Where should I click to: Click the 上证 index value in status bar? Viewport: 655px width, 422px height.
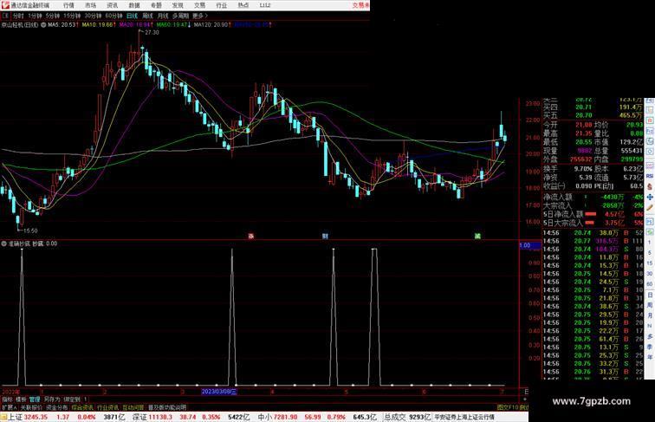pyautogui.click(x=36, y=417)
